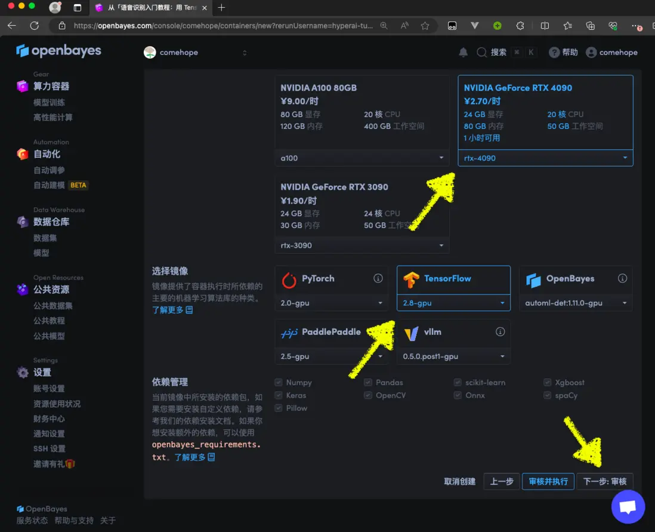Click the 自动化 sidebar icon
655x532 pixels.
click(x=23, y=154)
